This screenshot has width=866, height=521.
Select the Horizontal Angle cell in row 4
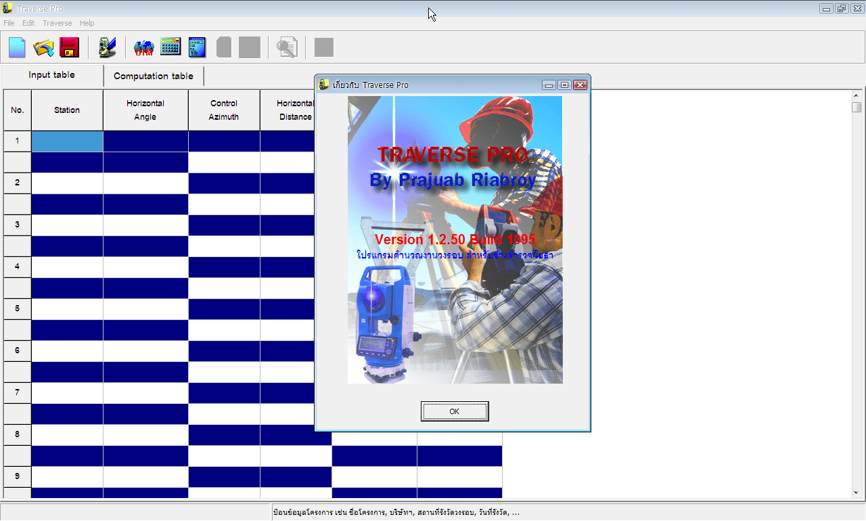click(x=145, y=267)
